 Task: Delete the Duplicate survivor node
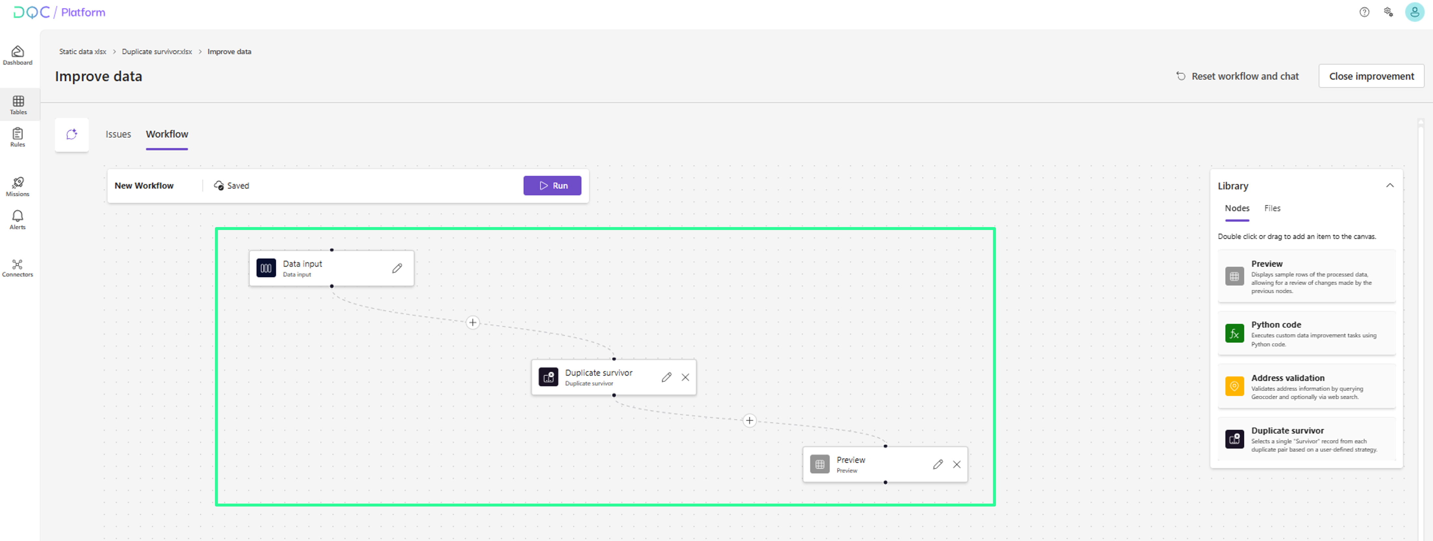click(685, 377)
